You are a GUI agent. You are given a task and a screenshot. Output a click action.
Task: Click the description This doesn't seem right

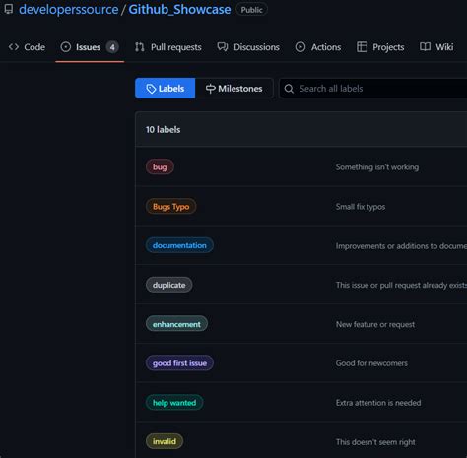point(375,442)
